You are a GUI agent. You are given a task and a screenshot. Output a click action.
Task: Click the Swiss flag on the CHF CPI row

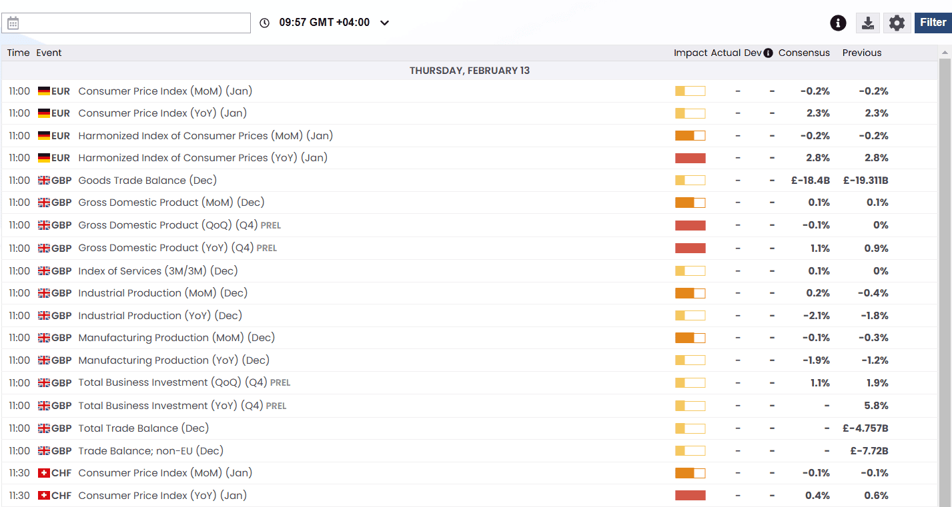tap(43, 472)
